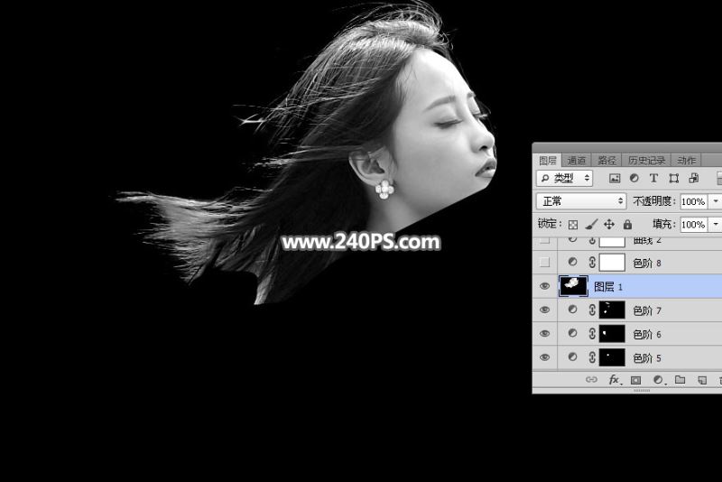Click mask link icon on 色阶 5

pyautogui.click(x=592, y=357)
